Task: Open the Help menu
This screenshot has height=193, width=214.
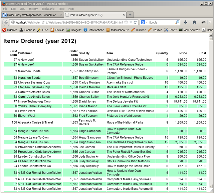Action: point(71,9)
